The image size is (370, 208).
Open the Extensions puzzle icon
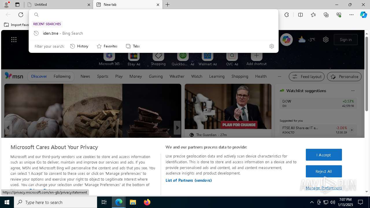(286, 15)
